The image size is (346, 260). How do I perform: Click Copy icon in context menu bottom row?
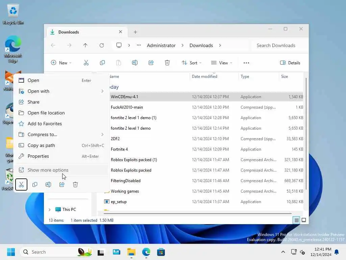pos(35,185)
